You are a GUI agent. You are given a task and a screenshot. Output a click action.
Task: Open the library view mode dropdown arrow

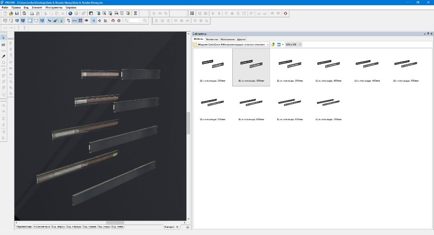point(283,45)
